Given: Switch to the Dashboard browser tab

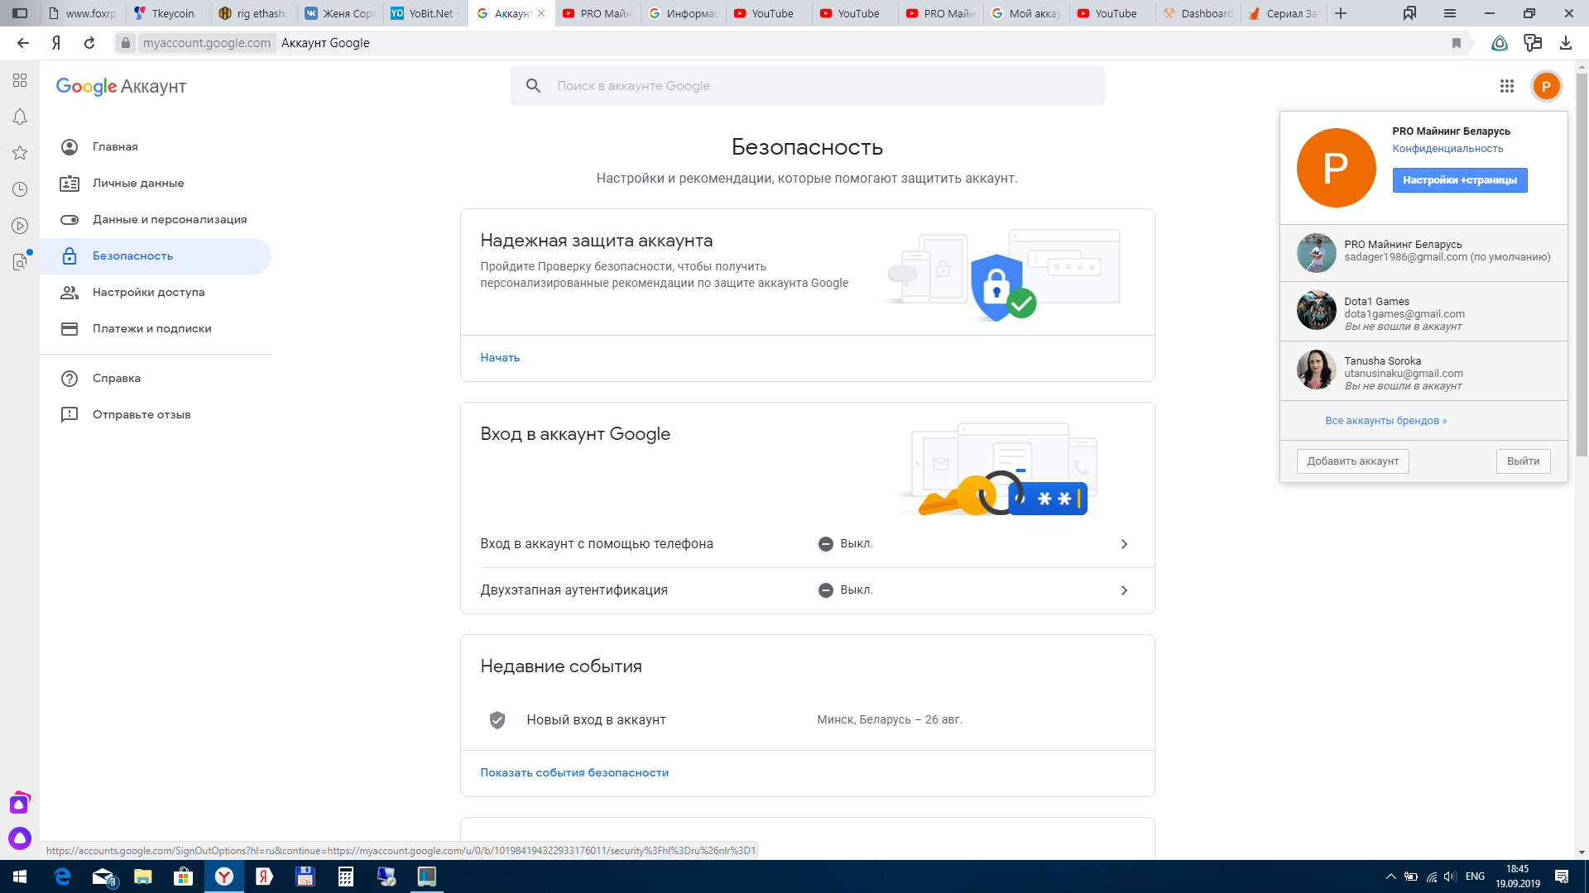Looking at the screenshot, I should pos(1198,13).
